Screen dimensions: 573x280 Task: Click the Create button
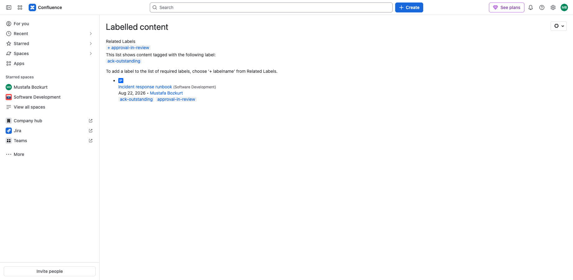[x=409, y=7]
